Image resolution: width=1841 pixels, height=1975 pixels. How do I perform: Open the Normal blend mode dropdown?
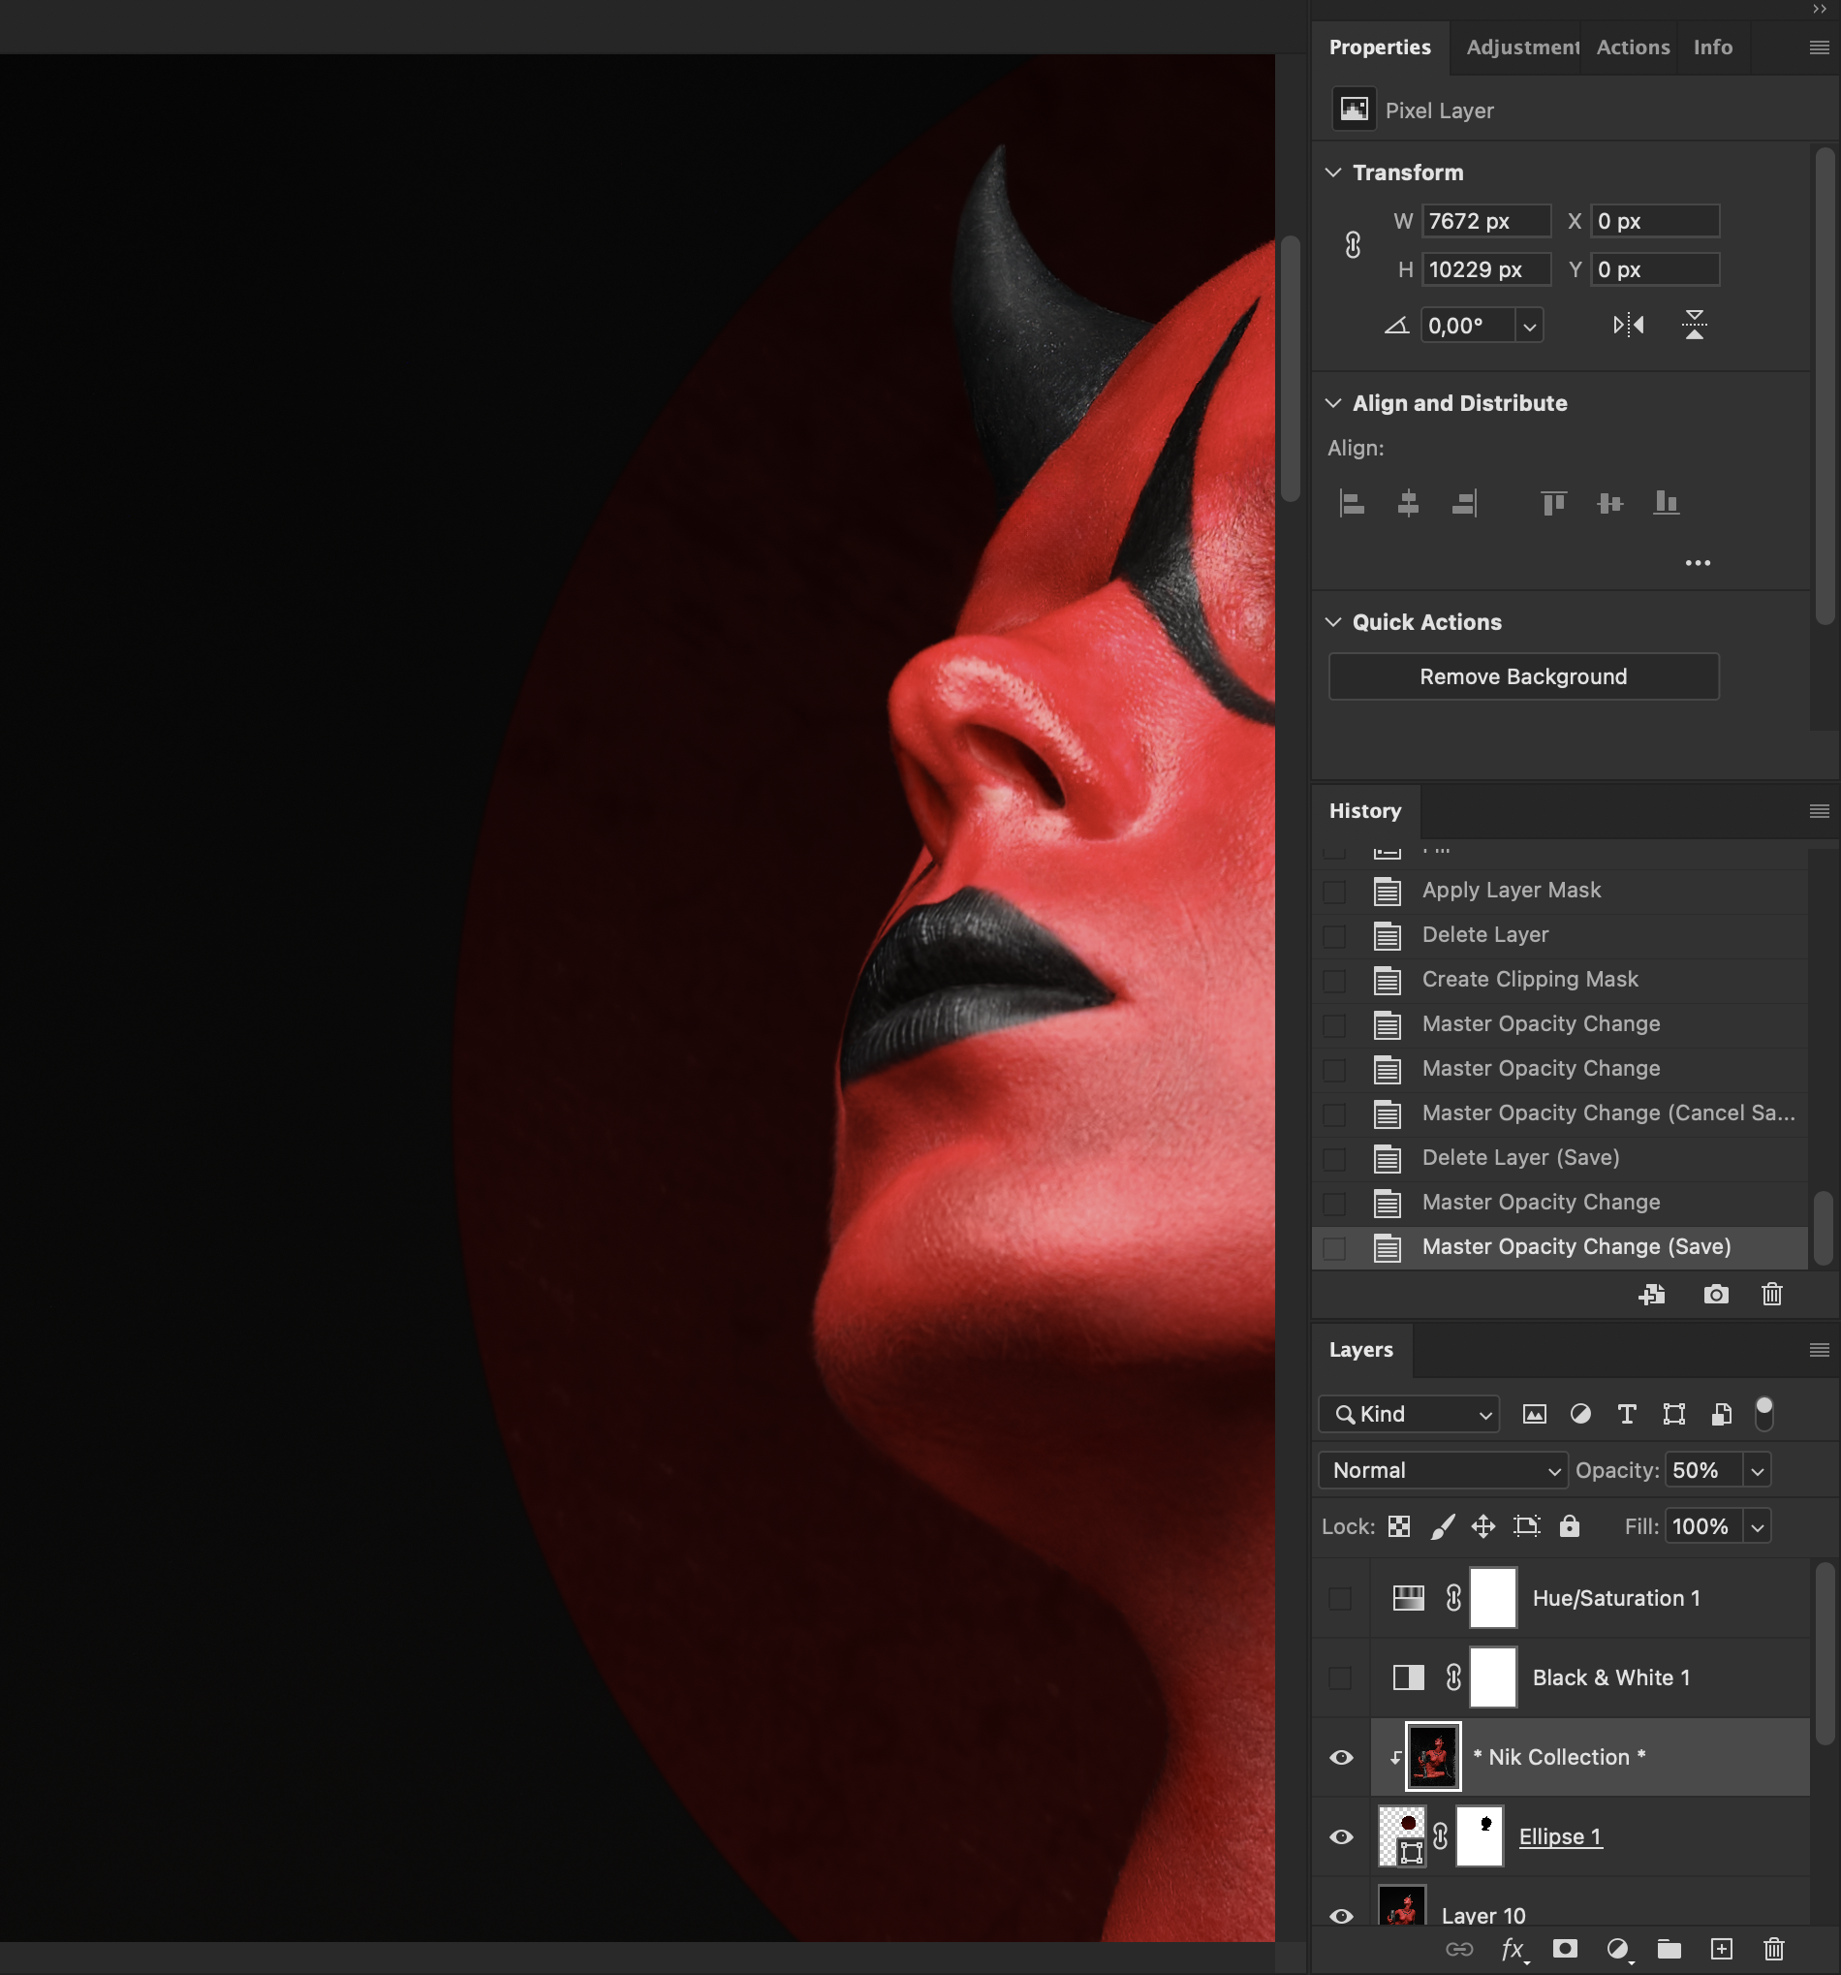point(1443,1470)
